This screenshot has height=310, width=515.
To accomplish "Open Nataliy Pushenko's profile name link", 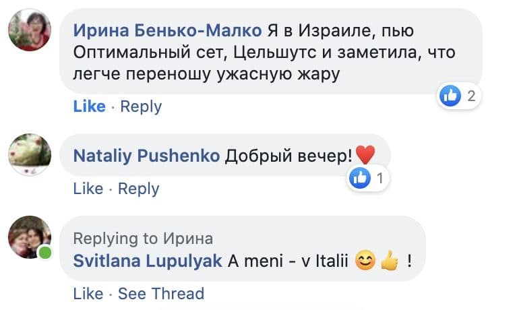I will click(x=146, y=156).
